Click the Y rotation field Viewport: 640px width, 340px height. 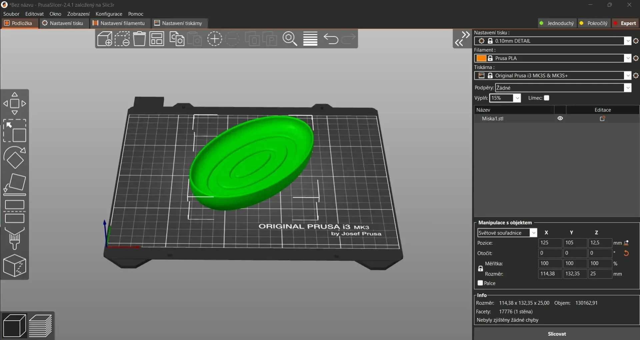click(x=575, y=253)
